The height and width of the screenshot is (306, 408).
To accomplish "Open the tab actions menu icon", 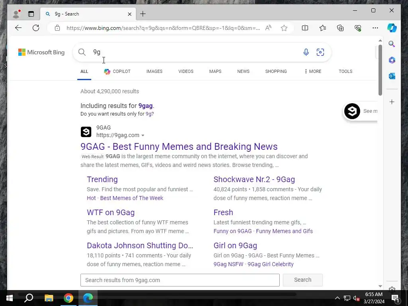I will pyautogui.click(x=31, y=14).
